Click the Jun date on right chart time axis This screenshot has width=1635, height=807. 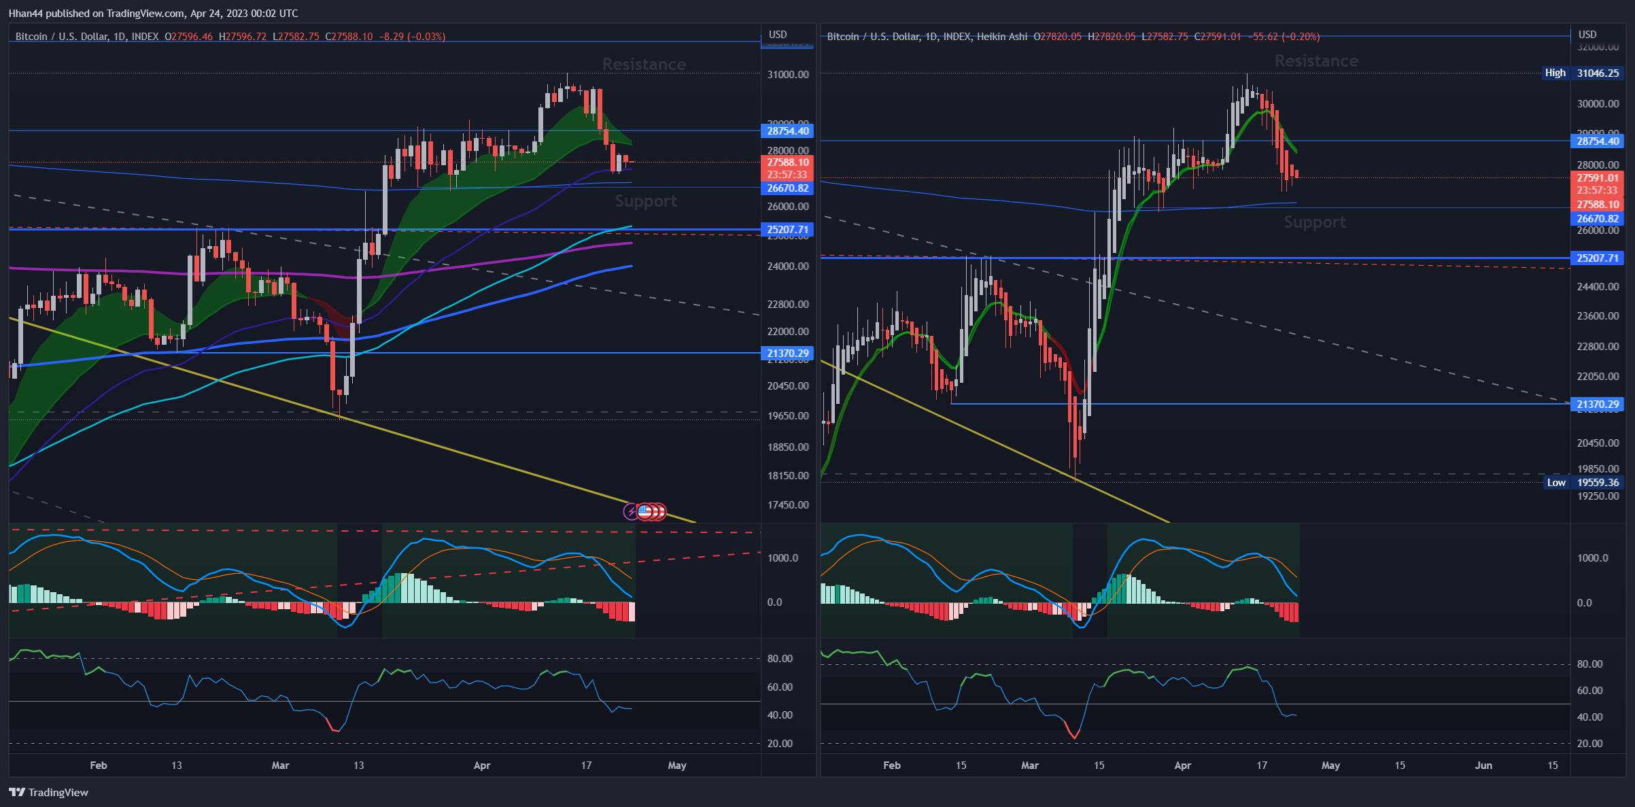point(1483,766)
